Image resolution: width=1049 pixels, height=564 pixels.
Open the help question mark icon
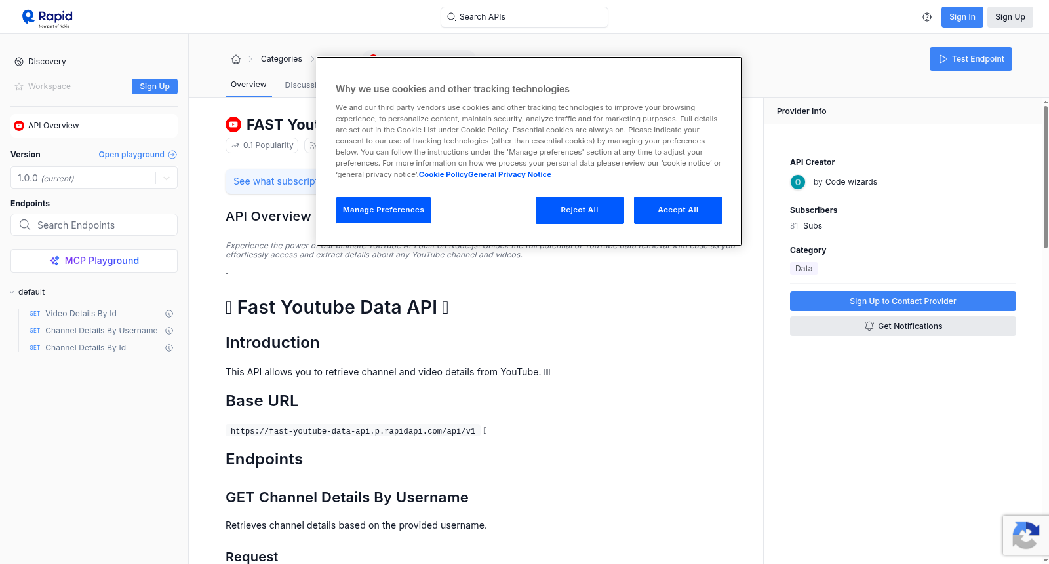pyautogui.click(x=927, y=17)
